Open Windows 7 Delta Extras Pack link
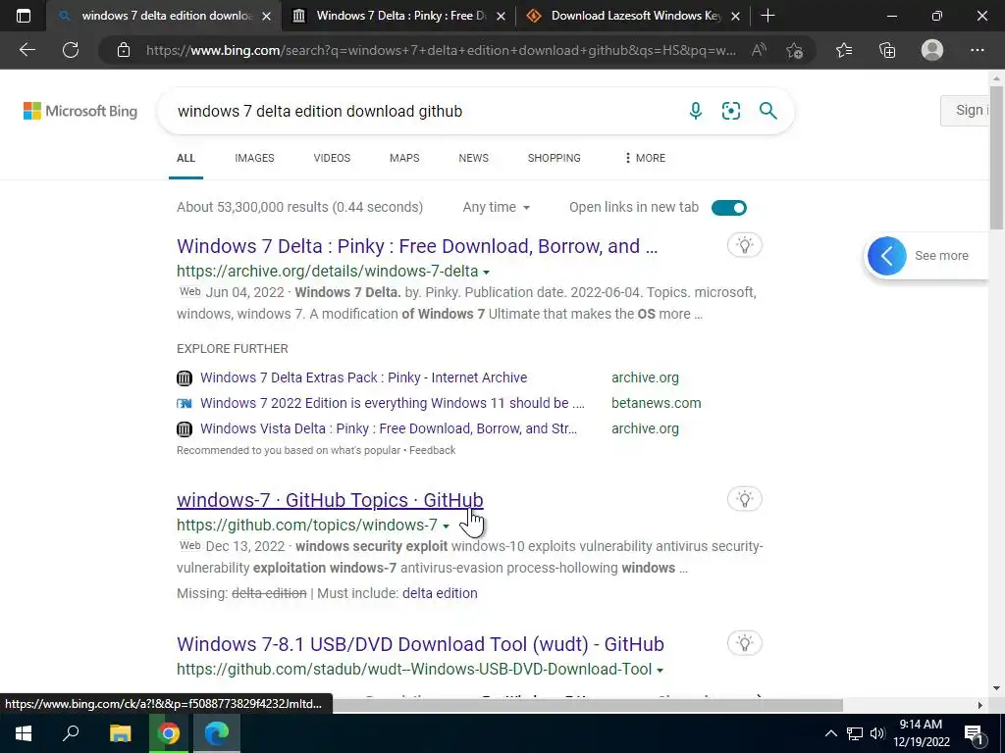1005x753 pixels. [x=363, y=377]
